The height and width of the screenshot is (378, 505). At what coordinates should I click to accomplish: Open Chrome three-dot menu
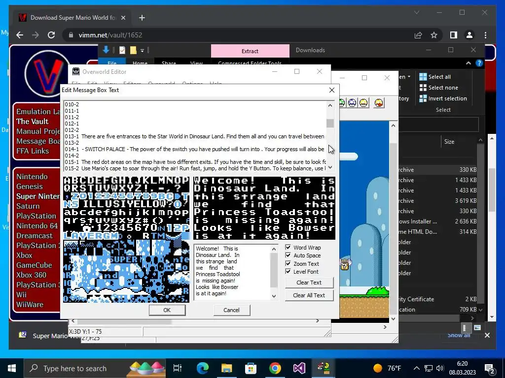(485, 35)
